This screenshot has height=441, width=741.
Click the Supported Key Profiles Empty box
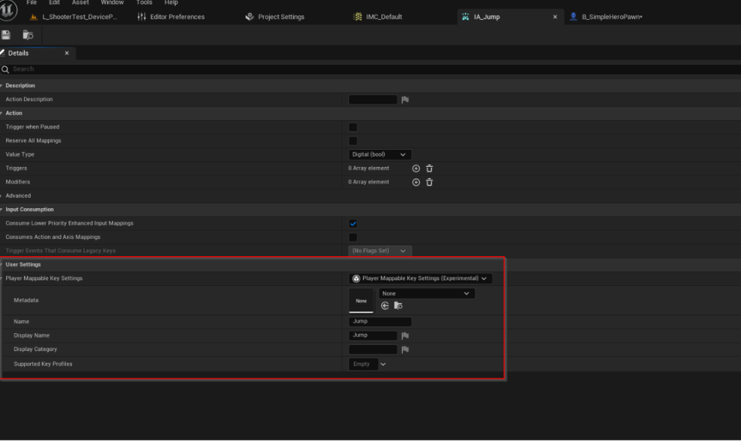pyautogui.click(x=363, y=364)
